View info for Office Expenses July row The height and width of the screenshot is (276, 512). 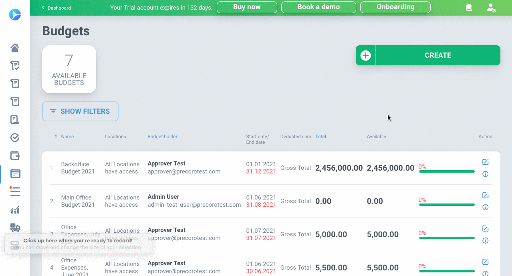coord(485,241)
